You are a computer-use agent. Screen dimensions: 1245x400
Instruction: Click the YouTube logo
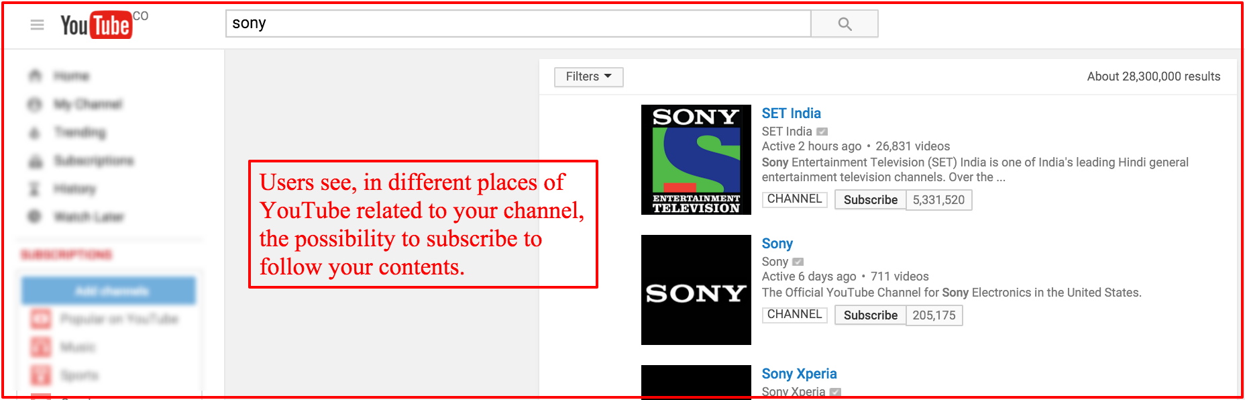pos(96,26)
